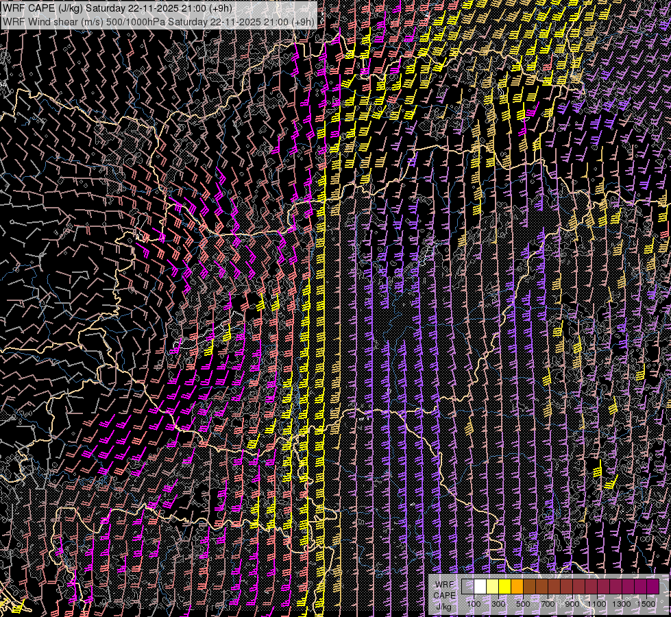The image size is (671, 617).
Task: Pick the 700 legend tick label
Action: (x=548, y=604)
